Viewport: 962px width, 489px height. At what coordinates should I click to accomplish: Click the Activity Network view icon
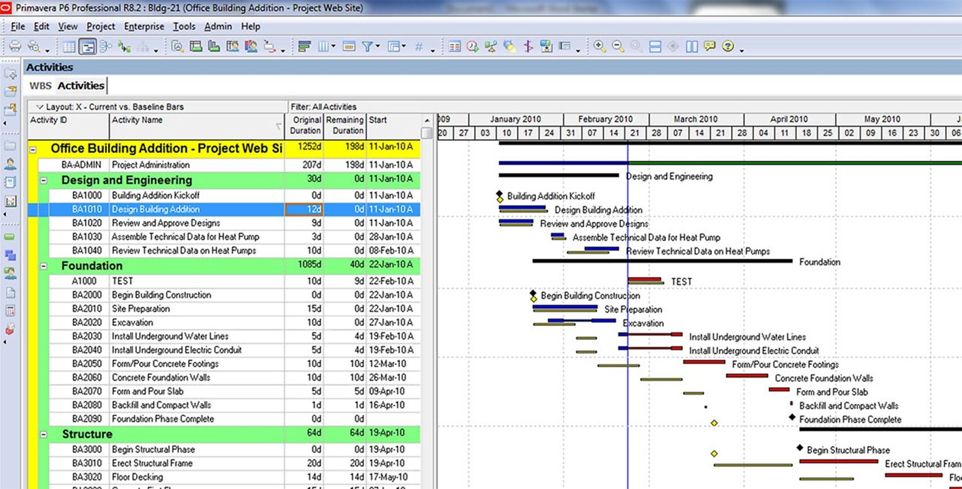coord(105,47)
